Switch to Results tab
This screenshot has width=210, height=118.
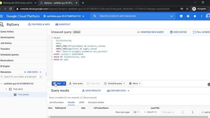pyautogui.click(x=71, y=103)
